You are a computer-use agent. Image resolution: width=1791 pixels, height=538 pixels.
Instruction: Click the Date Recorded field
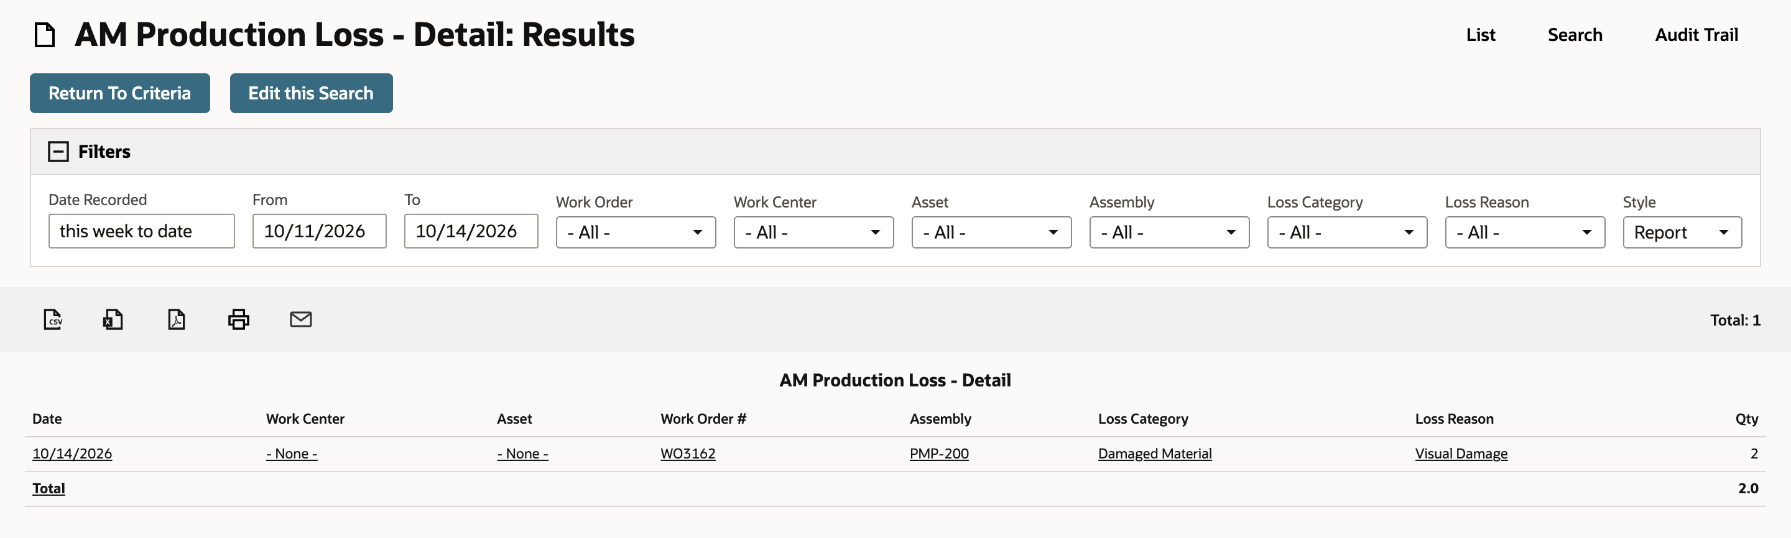(x=141, y=231)
